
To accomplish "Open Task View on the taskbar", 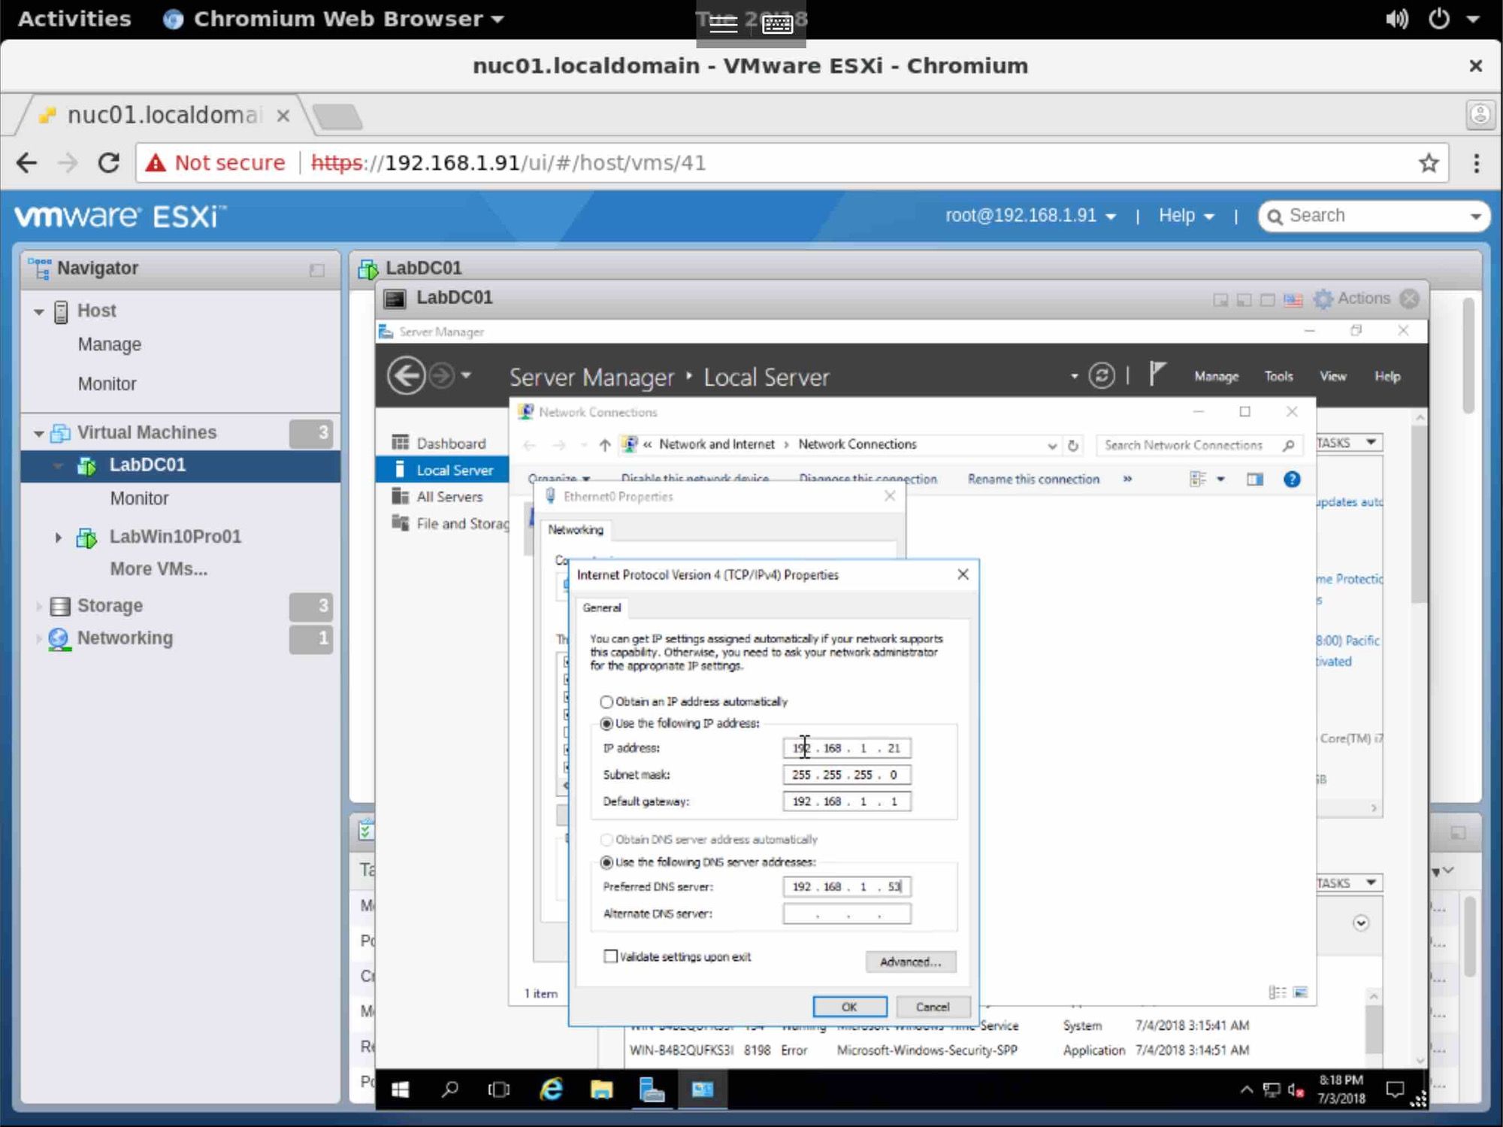I will click(499, 1089).
